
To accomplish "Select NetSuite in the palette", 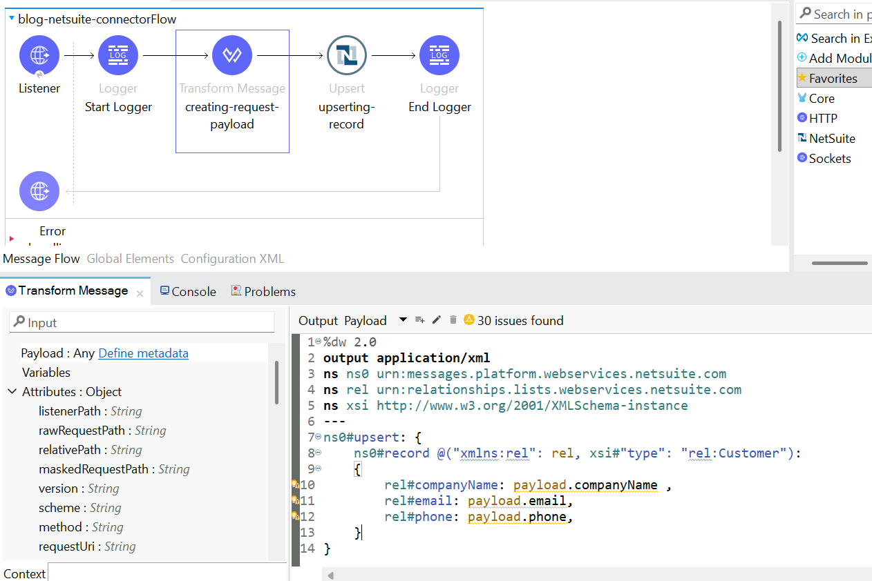I will pyautogui.click(x=831, y=139).
